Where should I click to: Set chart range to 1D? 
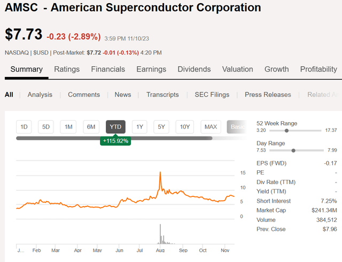point(24,127)
